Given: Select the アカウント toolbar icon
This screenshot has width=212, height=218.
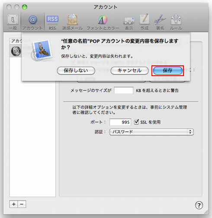Looking at the screenshot, I should point(32,22).
